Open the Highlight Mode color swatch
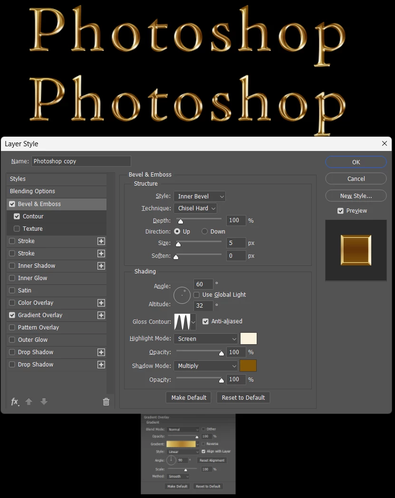This screenshot has width=395, height=498. (x=249, y=338)
